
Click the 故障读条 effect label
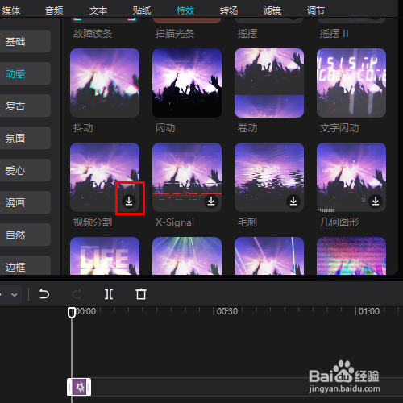[x=93, y=34]
